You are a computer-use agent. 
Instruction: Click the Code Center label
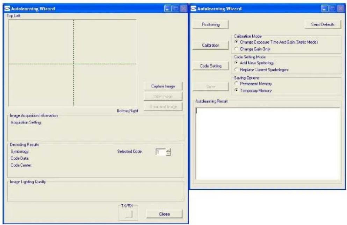[21, 165]
